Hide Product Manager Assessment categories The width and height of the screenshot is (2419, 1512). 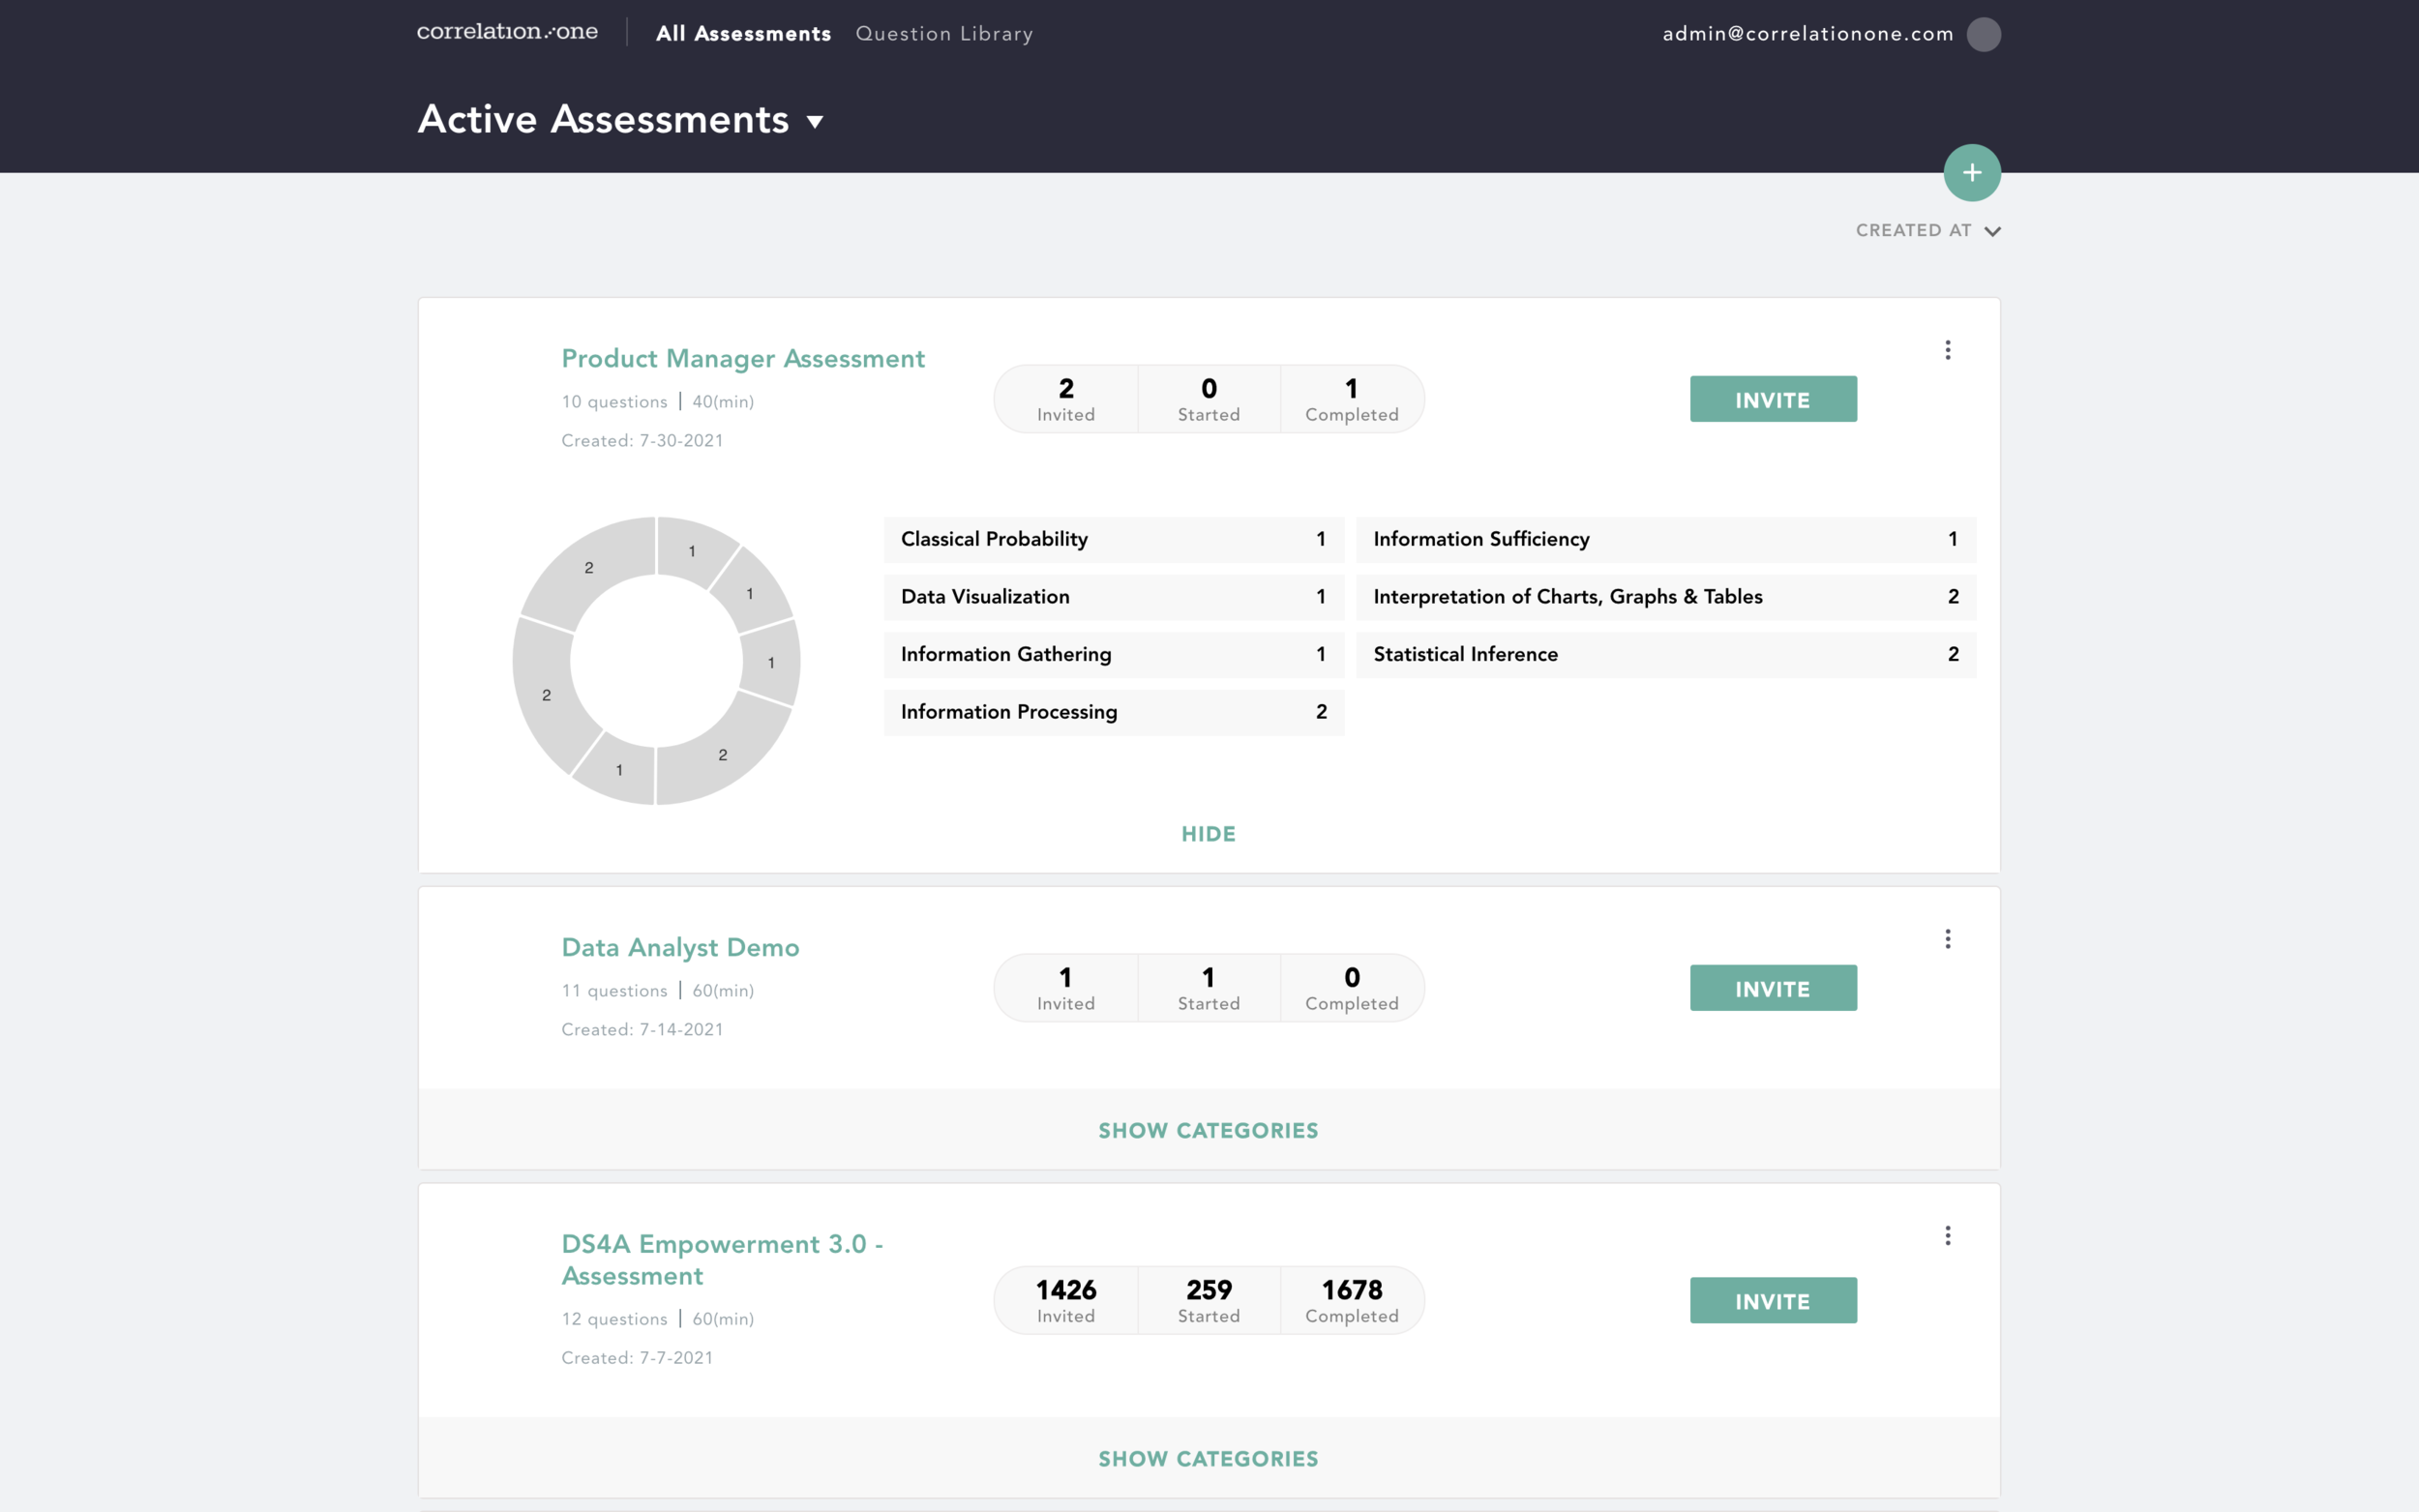(1208, 834)
